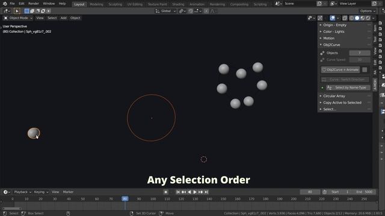Switch to rendered viewport shading
The image size is (385, 216).
tap(368, 18)
